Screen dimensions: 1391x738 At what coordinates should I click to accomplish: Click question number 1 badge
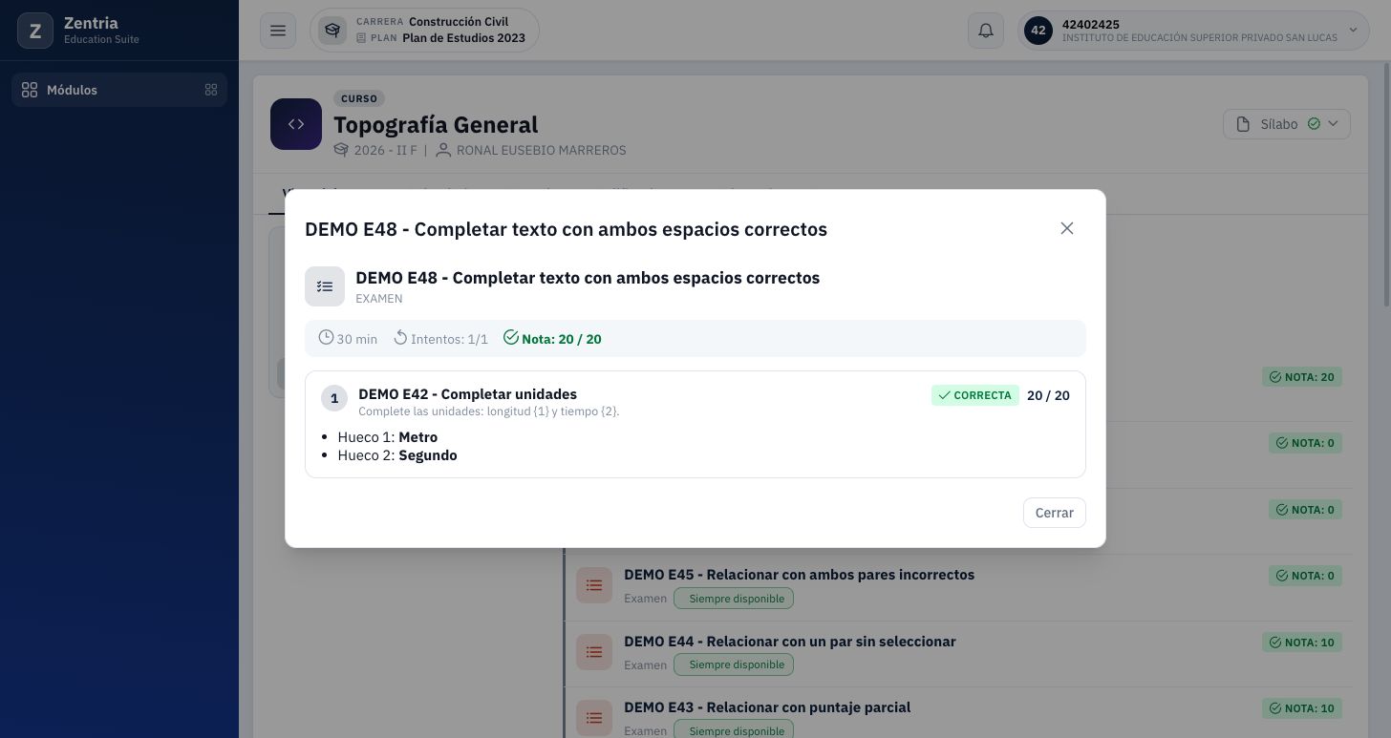click(334, 398)
